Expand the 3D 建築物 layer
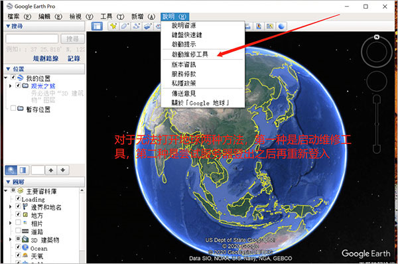The image size is (398, 264). (x=10, y=239)
